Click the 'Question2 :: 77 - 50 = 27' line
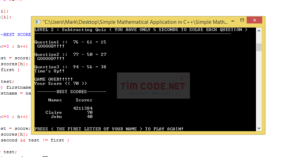This screenshot has height=157, width=293. (71, 55)
